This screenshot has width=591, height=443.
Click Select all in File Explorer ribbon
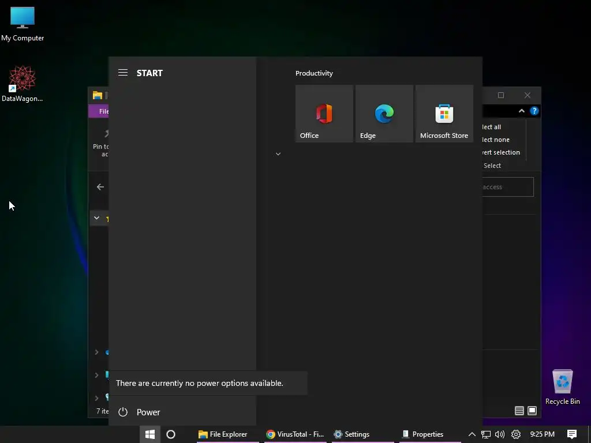point(492,127)
